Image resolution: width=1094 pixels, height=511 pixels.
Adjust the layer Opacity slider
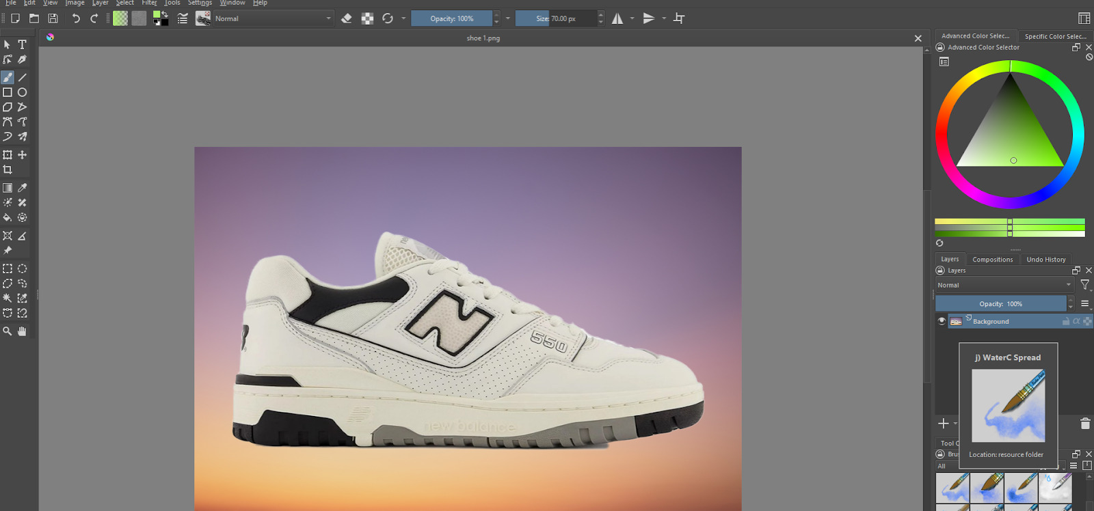click(x=1000, y=303)
